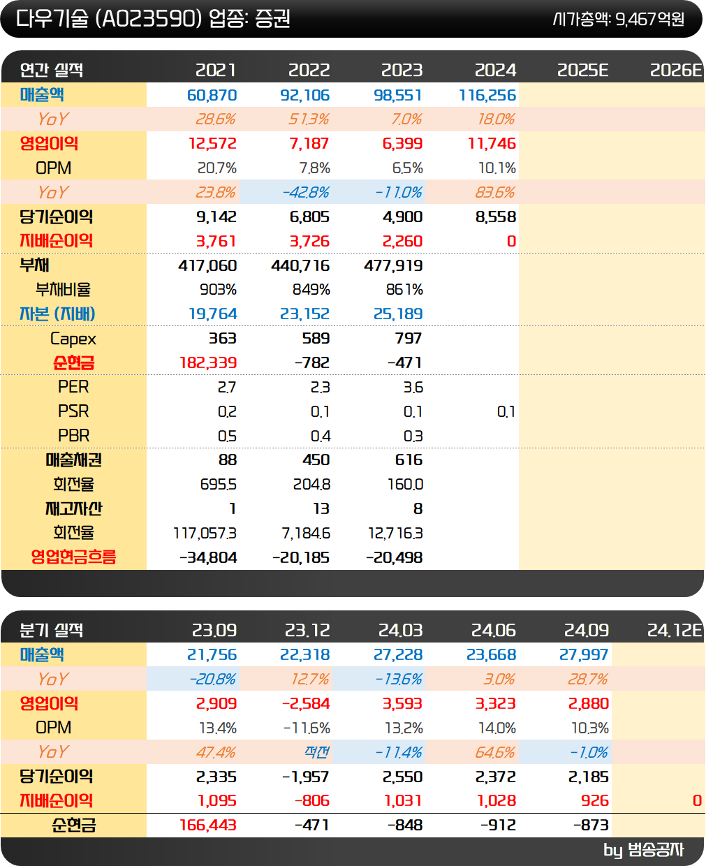Screen dimensions: 706x866
Task: Select PER value '2.7'
Action: [227, 387]
